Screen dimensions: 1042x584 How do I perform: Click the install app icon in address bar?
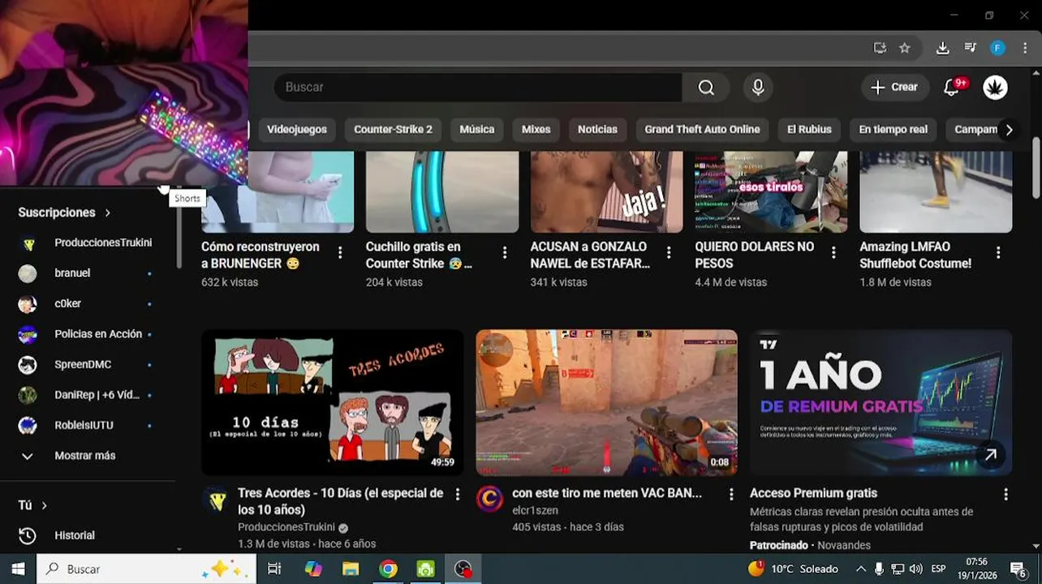coord(880,48)
